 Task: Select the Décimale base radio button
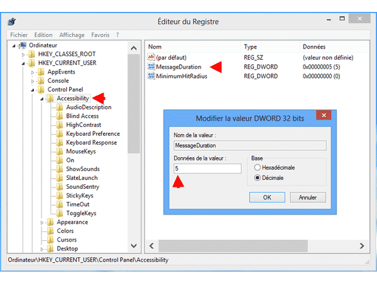pyautogui.click(x=257, y=178)
